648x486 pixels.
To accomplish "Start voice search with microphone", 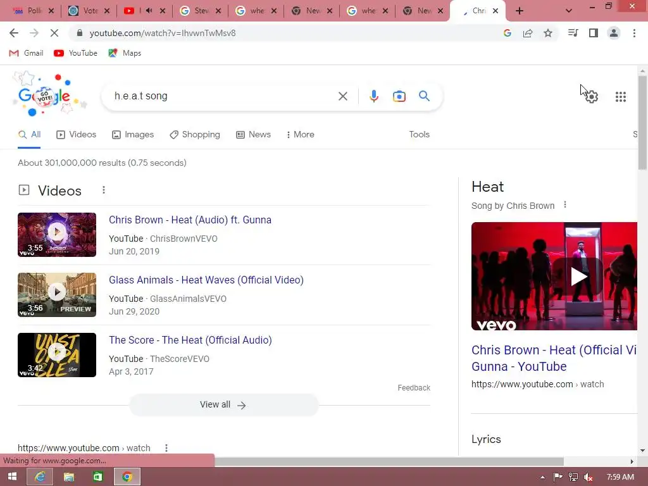I will pos(373,96).
